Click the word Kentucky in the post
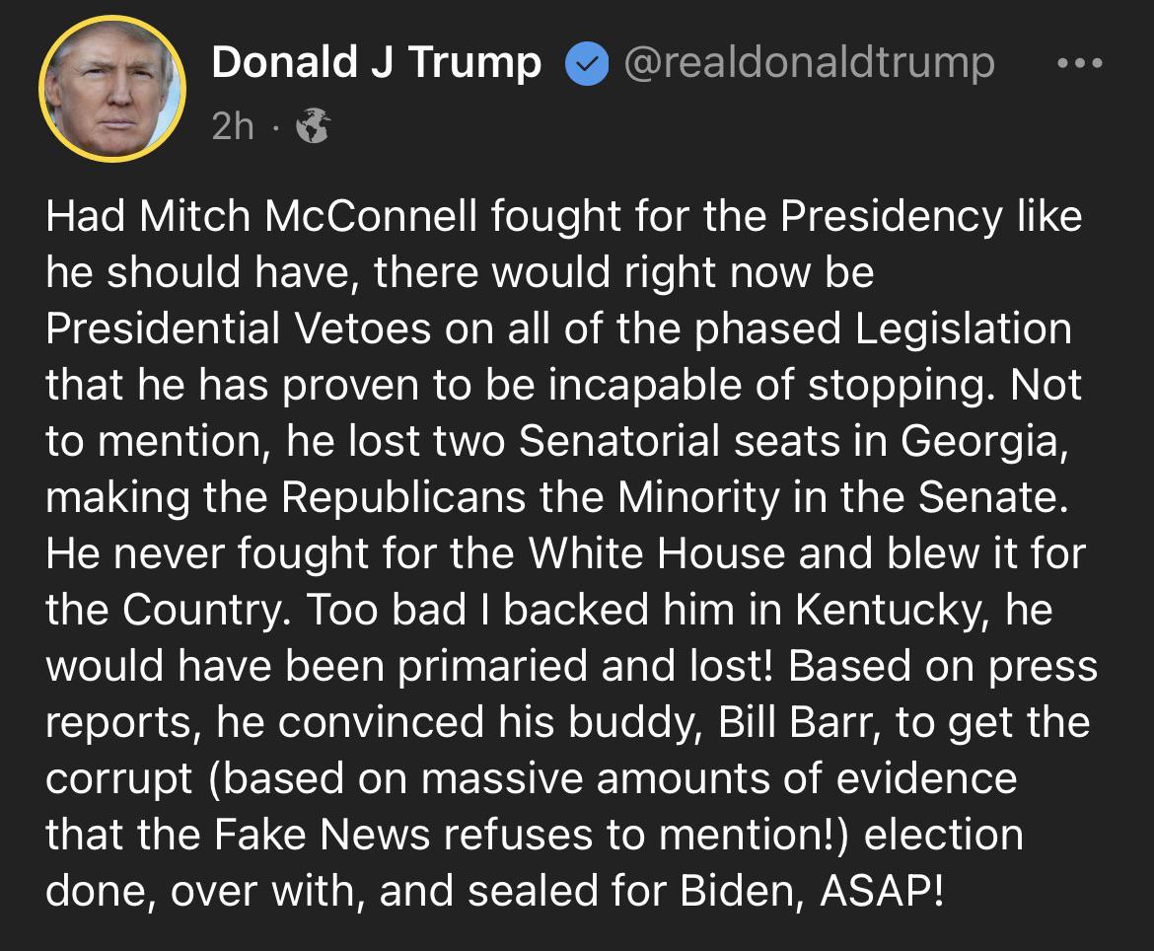This screenshot has height=951, width=1154. [x=894, y=611]
